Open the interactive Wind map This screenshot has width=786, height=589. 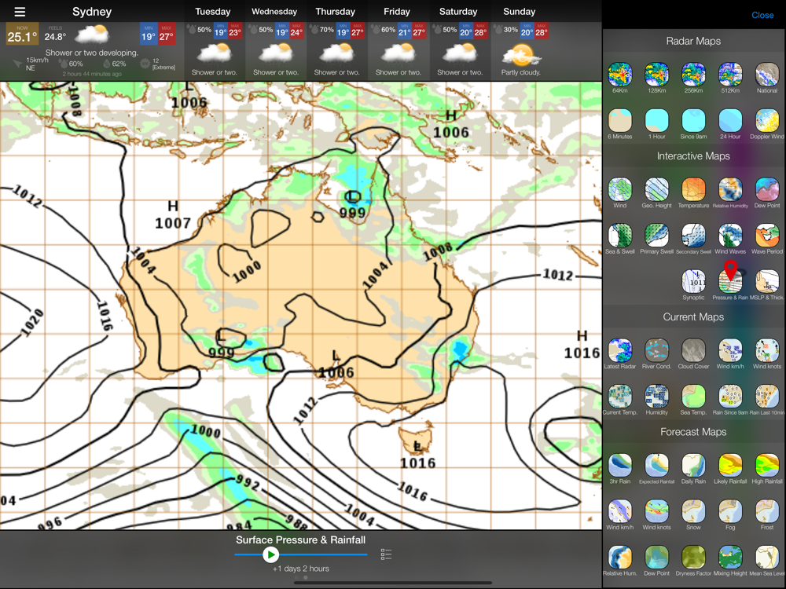point(620,190)
